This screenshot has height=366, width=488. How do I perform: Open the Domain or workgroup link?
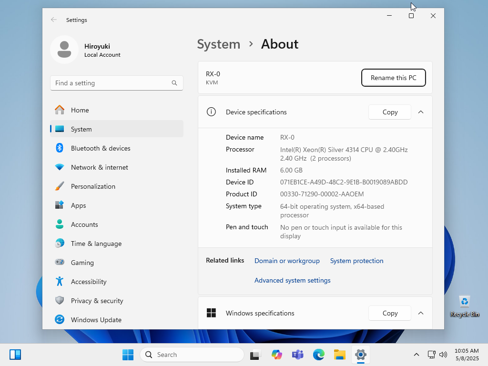(x=287, y=261)
